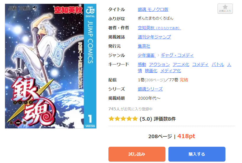
Task: Open the 銀魂 モノクロ版 title link
Action: tap(153, 9)
